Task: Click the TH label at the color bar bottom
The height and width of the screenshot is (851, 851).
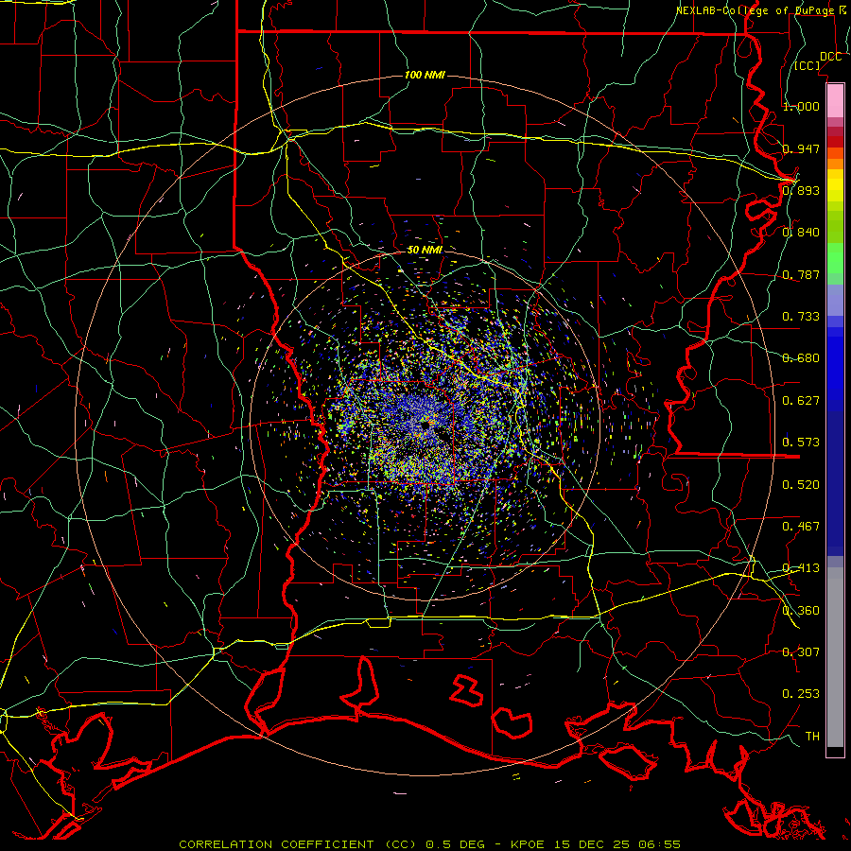Action: click(812, 737)
